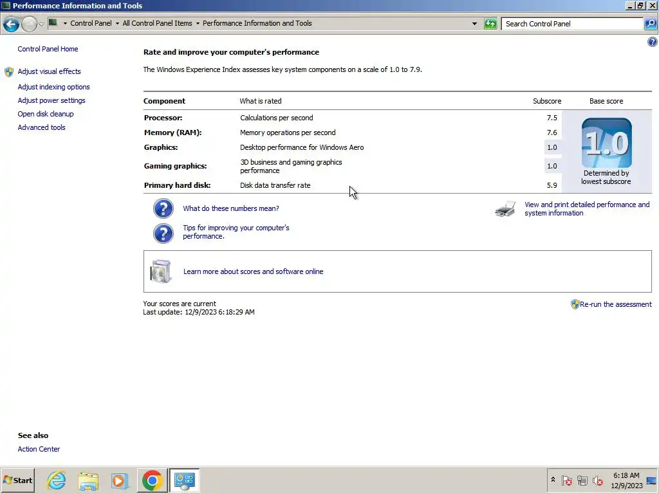
Task: Open Adjust visual effects link
Action: (x=49, y=71)
